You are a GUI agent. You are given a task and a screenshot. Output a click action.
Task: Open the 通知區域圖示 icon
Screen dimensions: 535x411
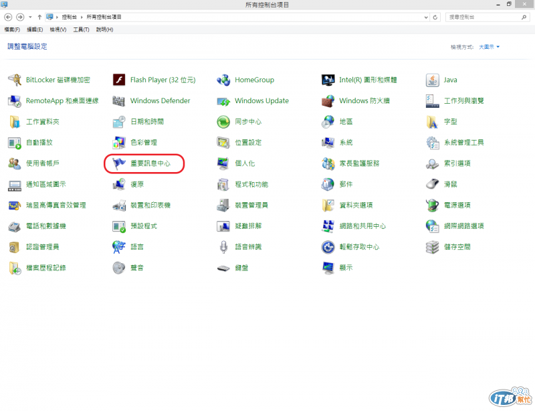(x=15, y=185)
